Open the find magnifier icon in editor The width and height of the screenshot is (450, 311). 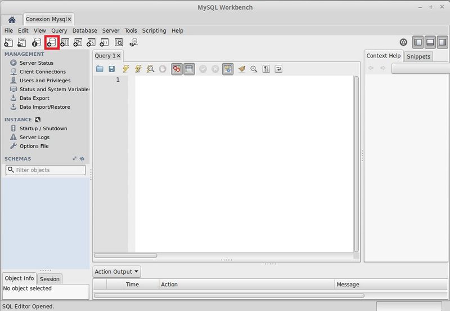(254, 69)
